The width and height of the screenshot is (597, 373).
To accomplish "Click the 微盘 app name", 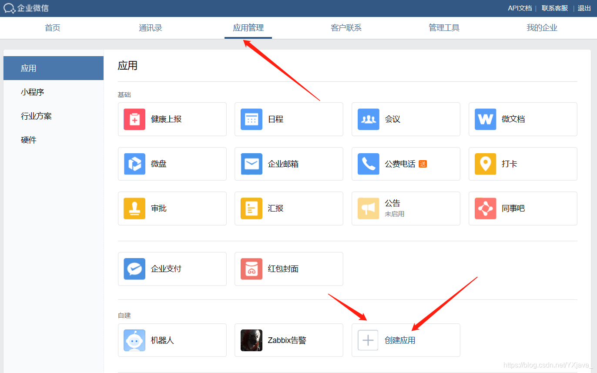I will 159,164.
